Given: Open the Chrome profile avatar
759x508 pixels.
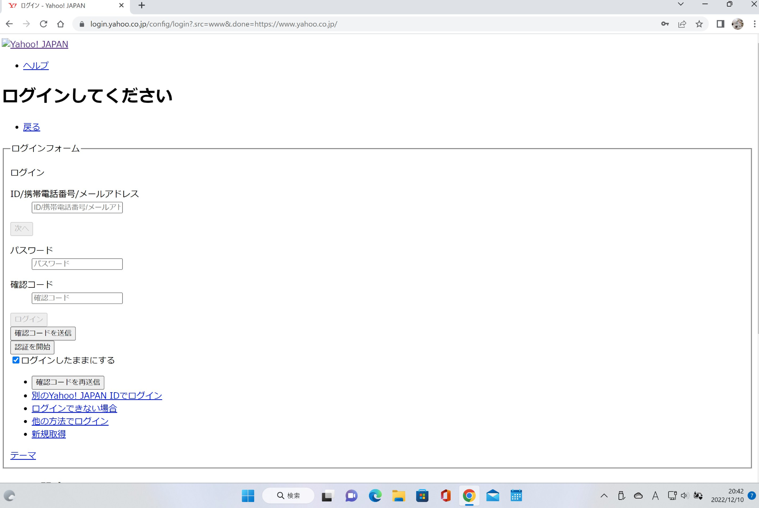Looking at the screenshot, I should tap(737, 24).
